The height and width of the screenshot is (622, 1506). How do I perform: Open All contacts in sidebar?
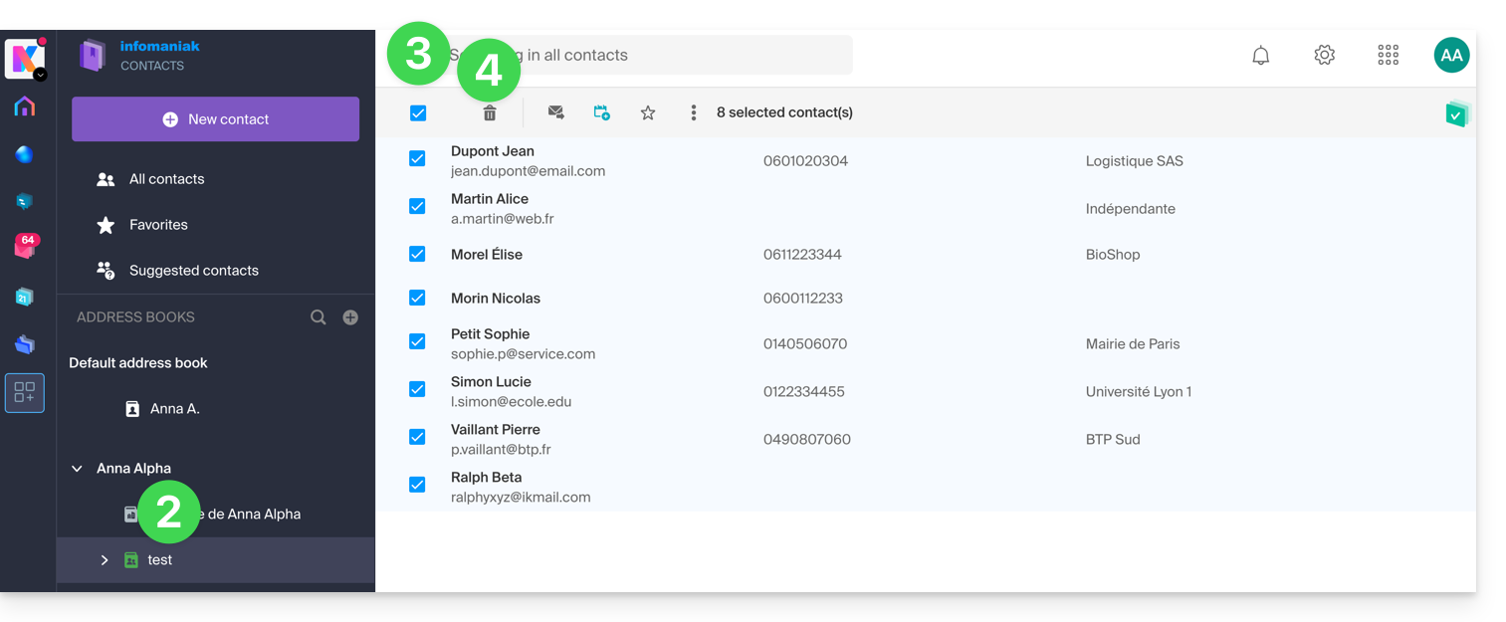(166, 179)
